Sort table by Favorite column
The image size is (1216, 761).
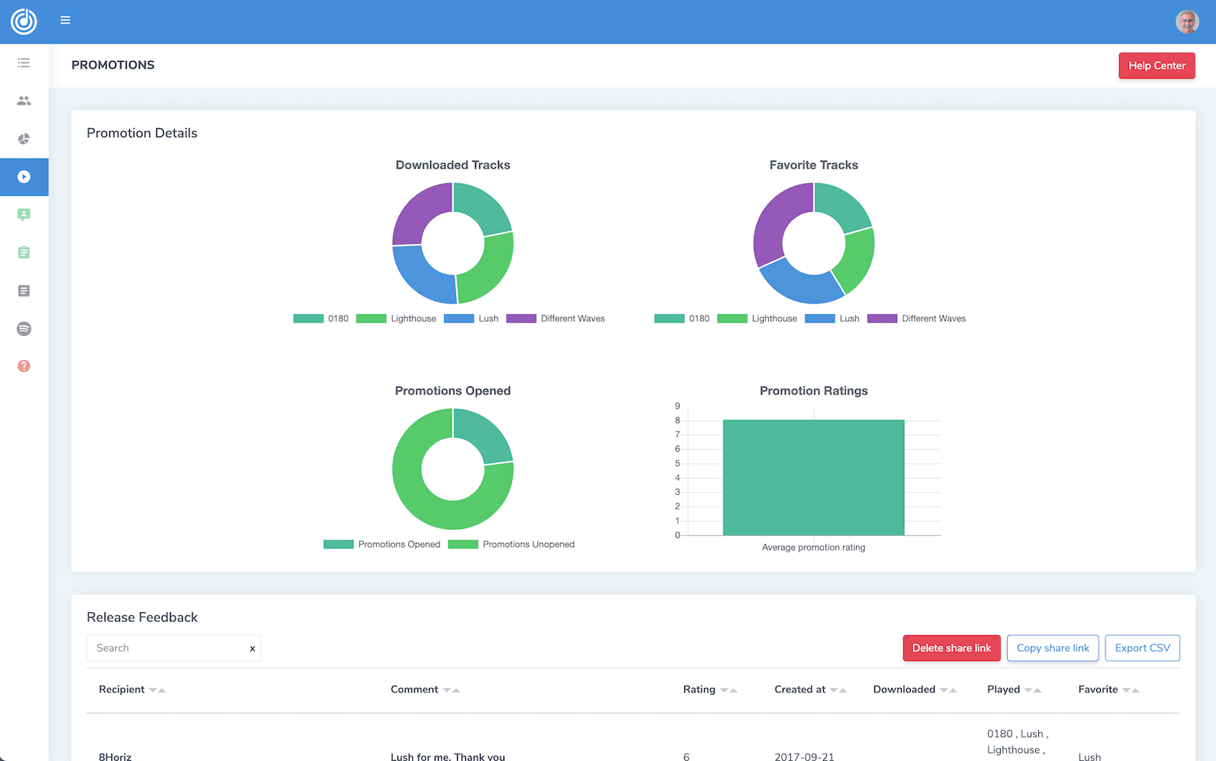(1108, 689)
